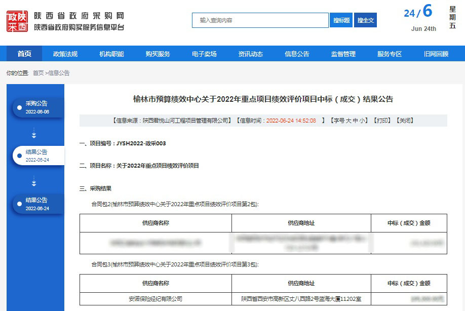This screenshot has width=465, height=311.
Task: Open the 政策法规 menu item
Action: 65,54
